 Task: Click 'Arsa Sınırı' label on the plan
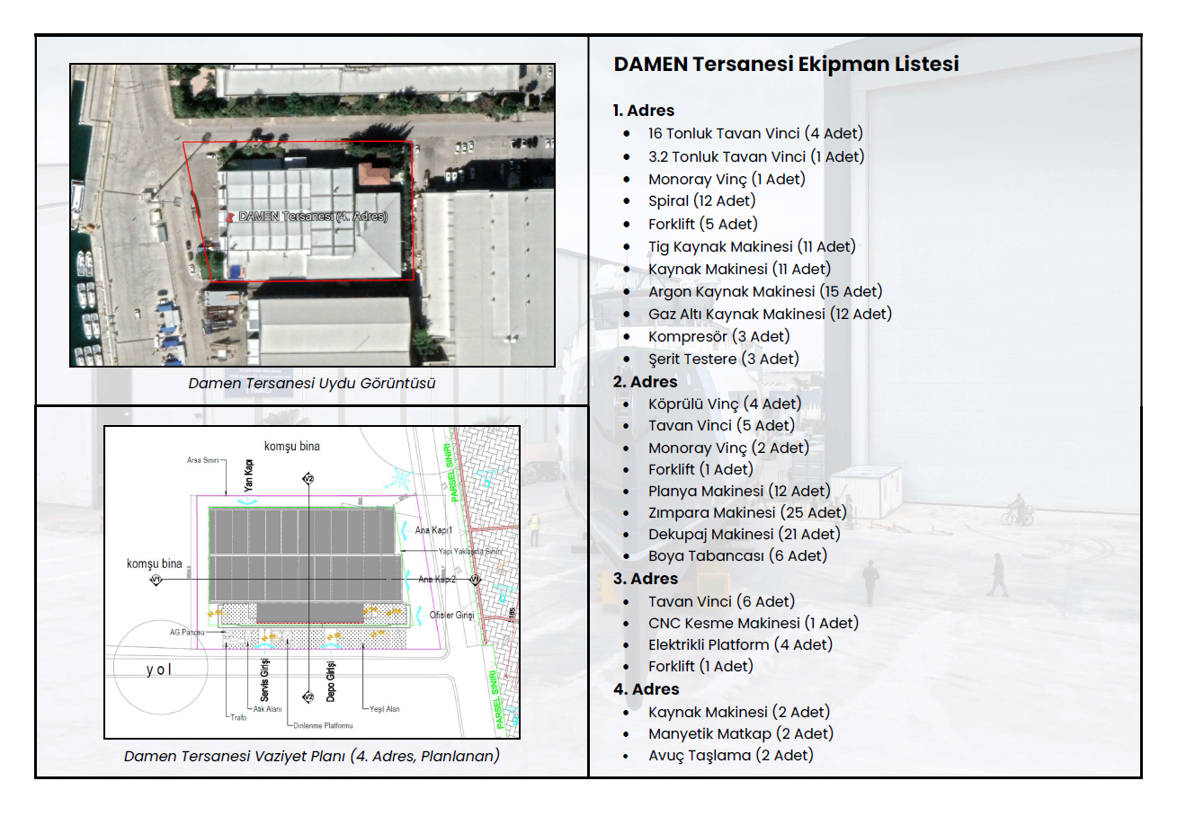coord(202,460)
